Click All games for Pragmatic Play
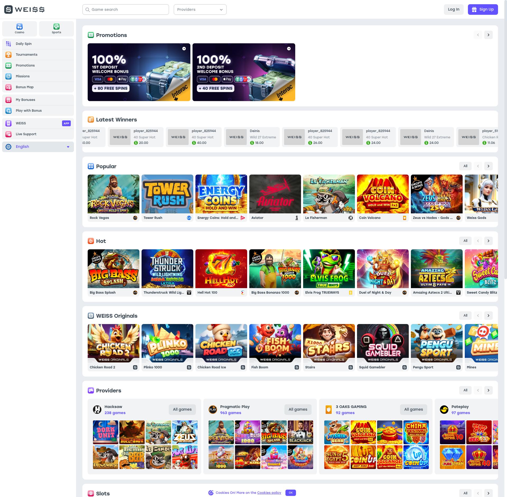 [298, 409]
